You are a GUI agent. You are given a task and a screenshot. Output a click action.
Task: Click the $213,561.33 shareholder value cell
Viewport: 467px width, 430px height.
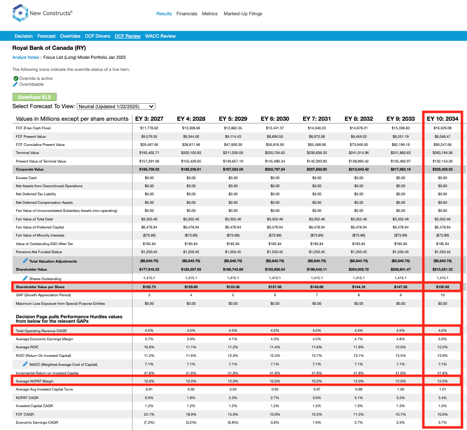[x=443, y=269]
